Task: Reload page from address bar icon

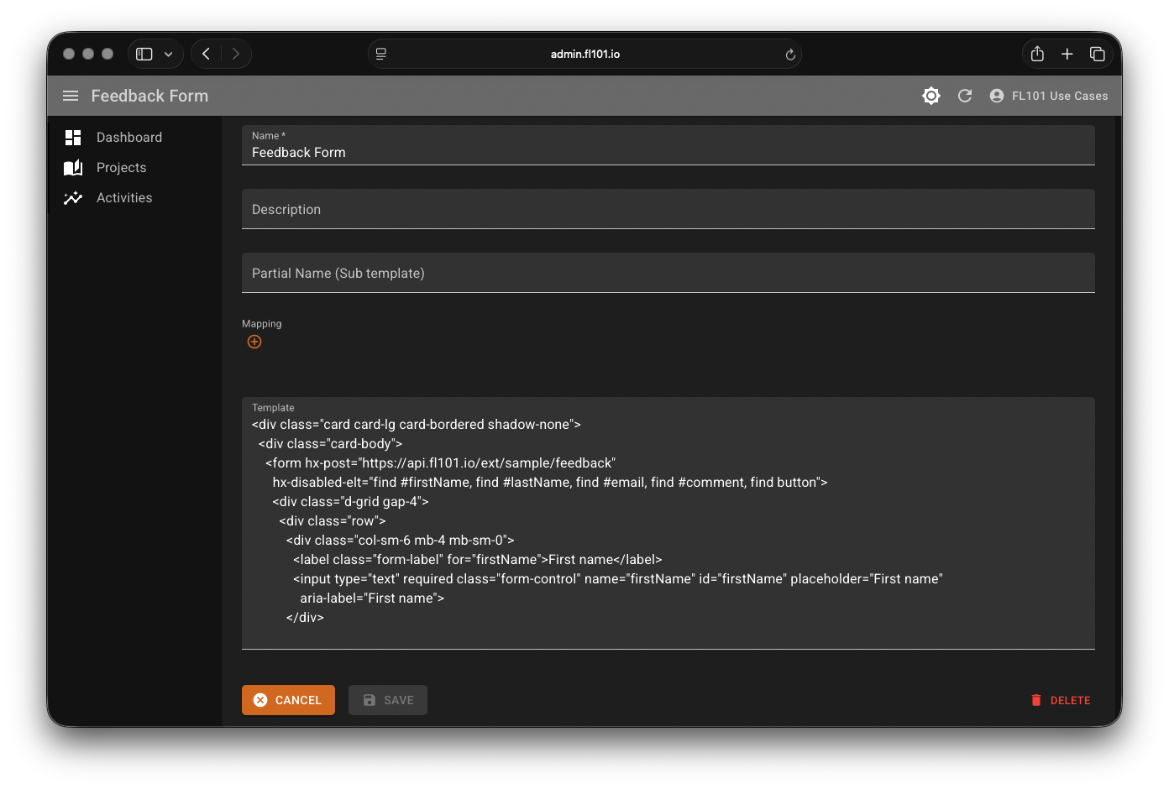Action: 789,55
